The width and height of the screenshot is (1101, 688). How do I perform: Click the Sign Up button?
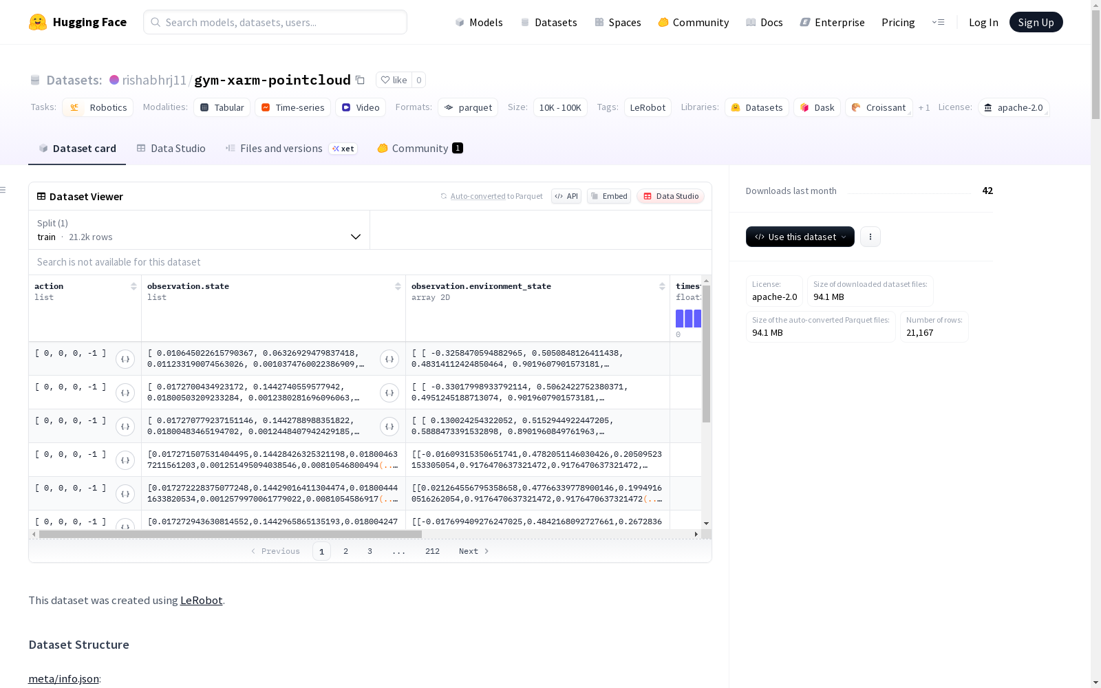pos(1036,22)
